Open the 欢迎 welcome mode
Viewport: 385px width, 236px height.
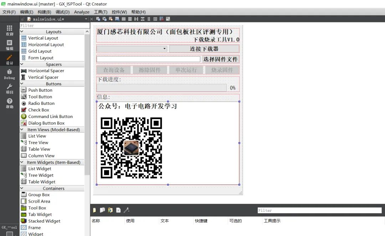point(10,30)
